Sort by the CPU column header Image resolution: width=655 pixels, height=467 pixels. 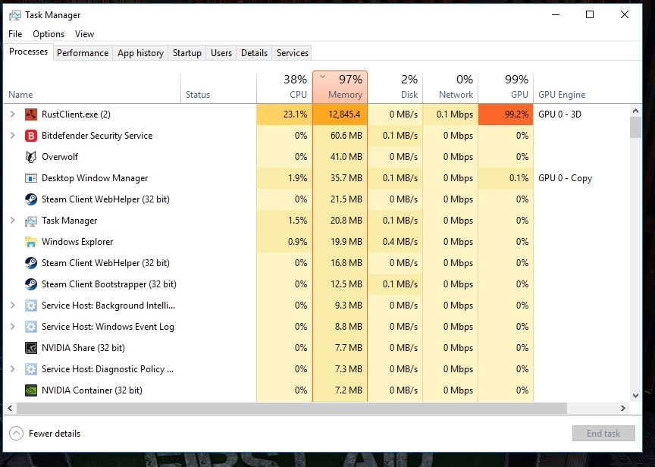[284, 87]
